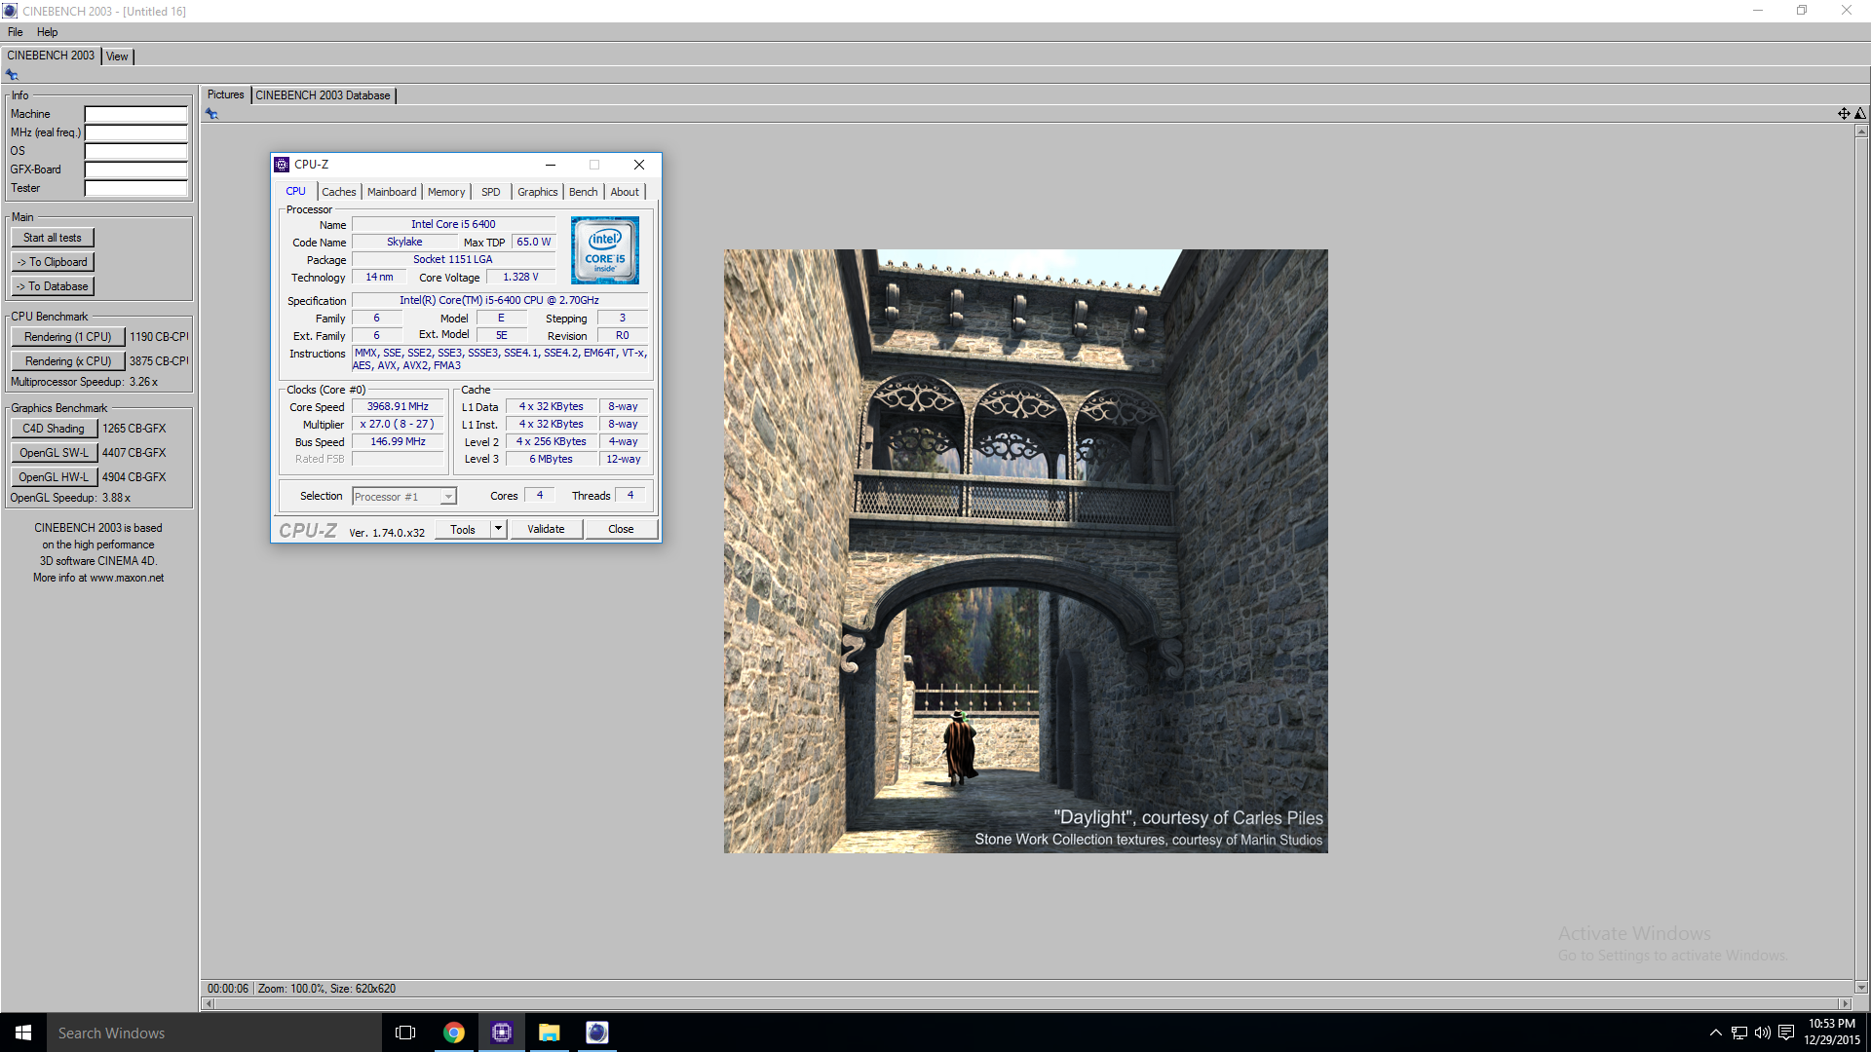The height and width of the screenshot is (1052, 1871).
Task: Switch to CPU-Z taskbar icon
Action: pyautogui.click(x=502, y=1033)
